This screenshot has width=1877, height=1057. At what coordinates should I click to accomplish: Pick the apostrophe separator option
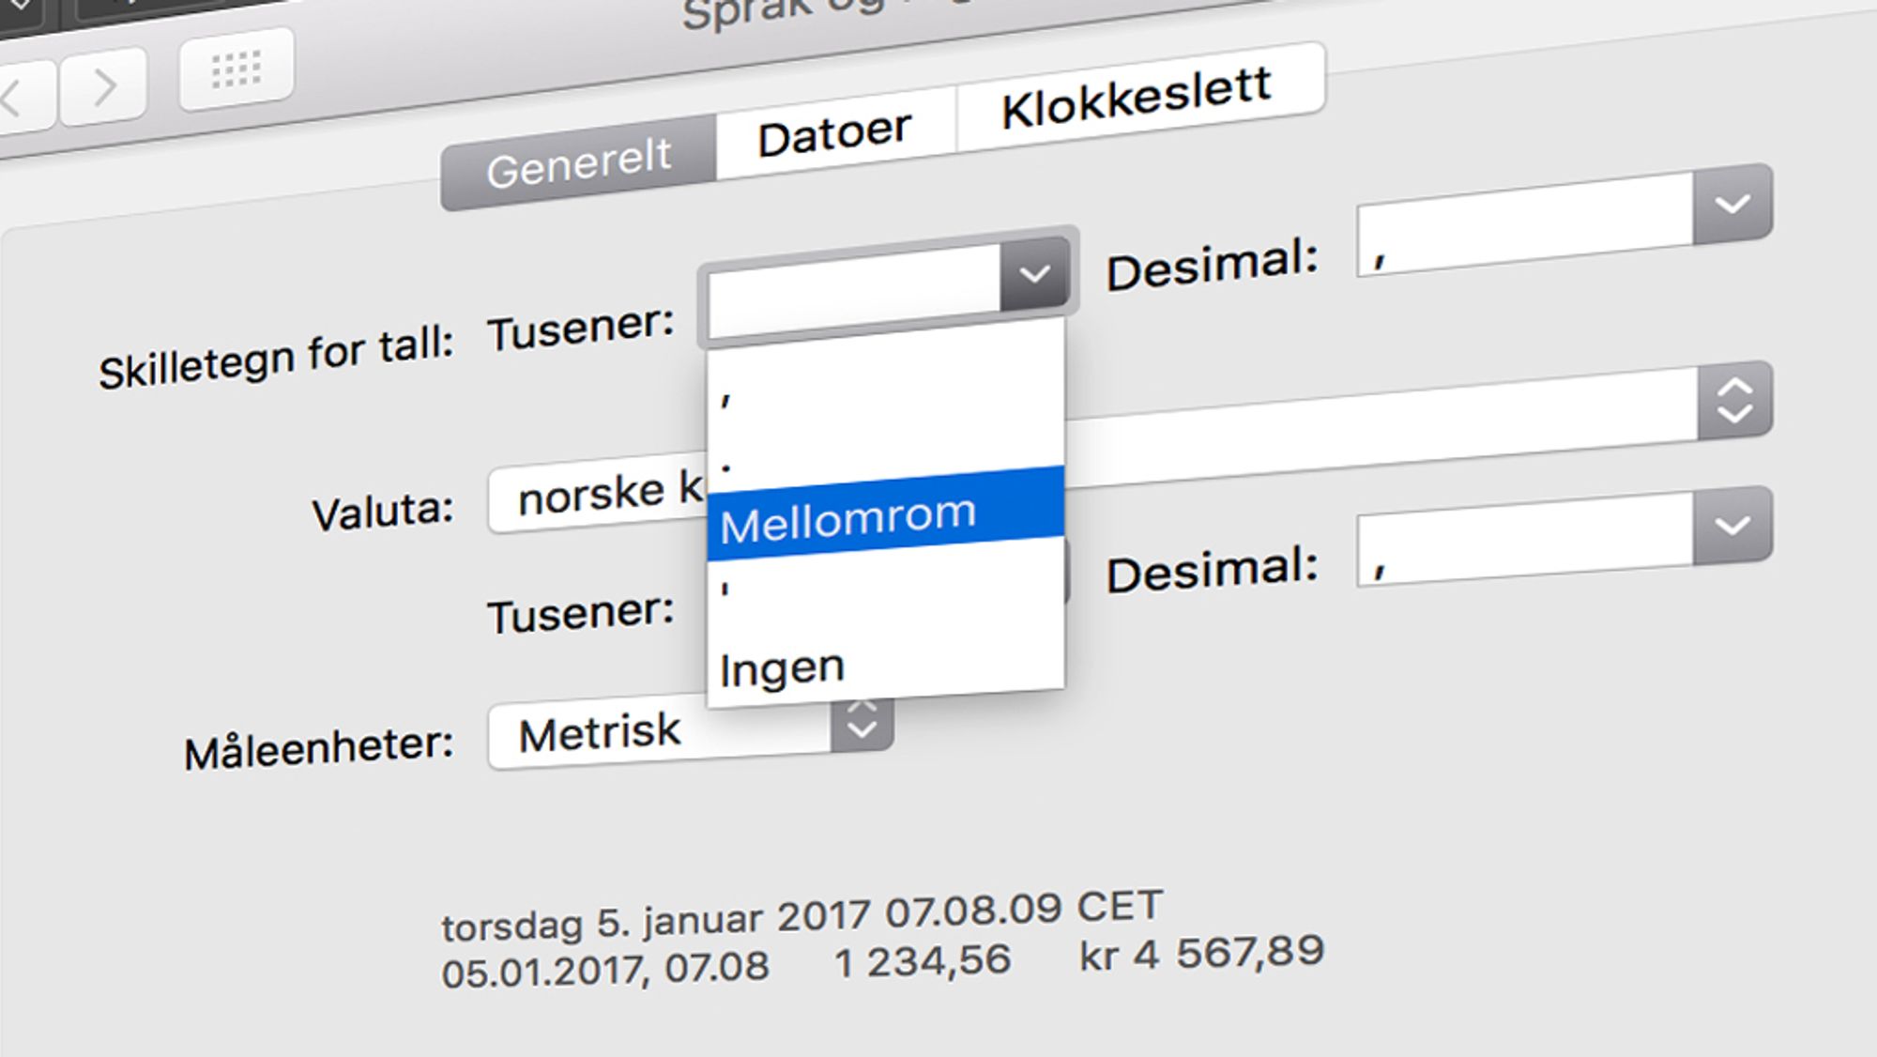coord(882,591)
